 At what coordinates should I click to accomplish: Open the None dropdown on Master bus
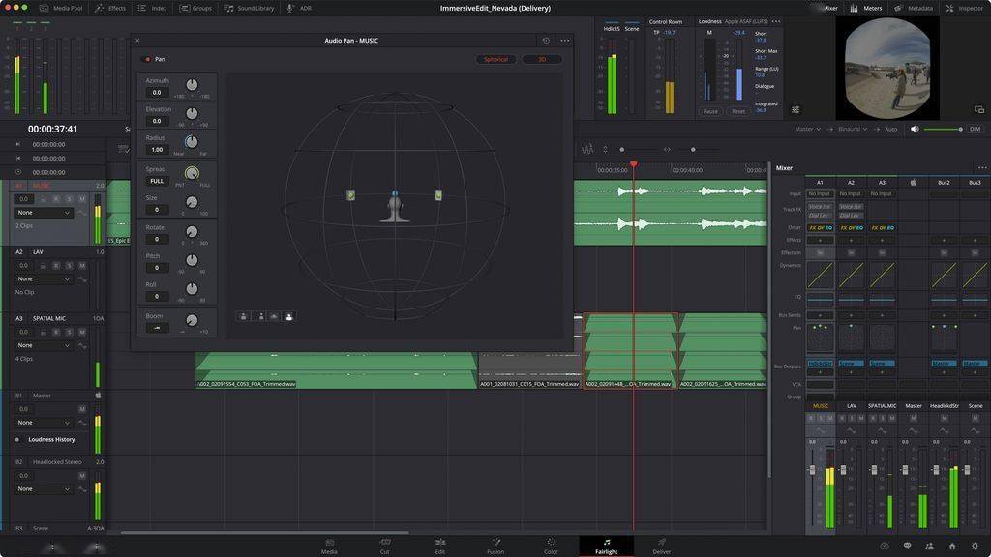click(43, 423)
